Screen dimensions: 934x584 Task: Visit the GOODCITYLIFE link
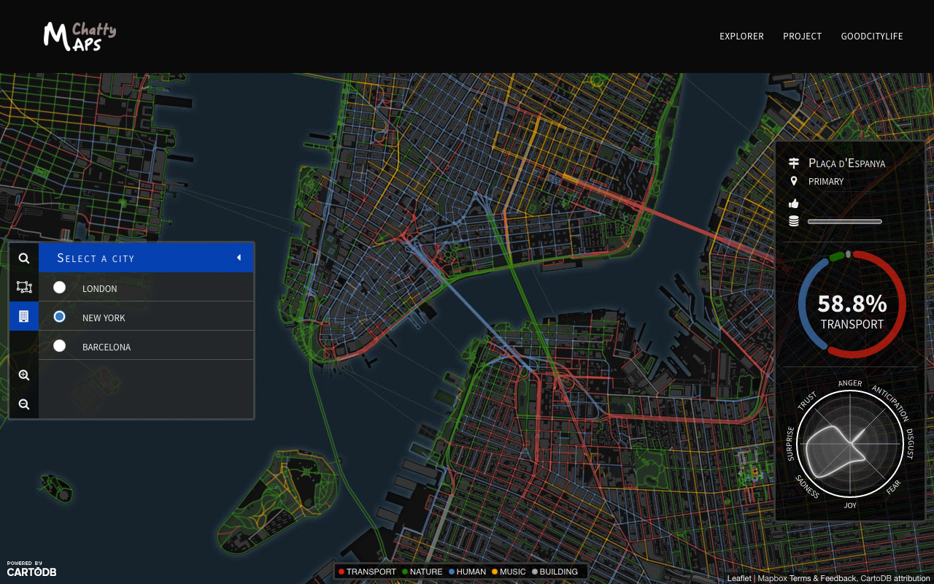tap(872, 36)
